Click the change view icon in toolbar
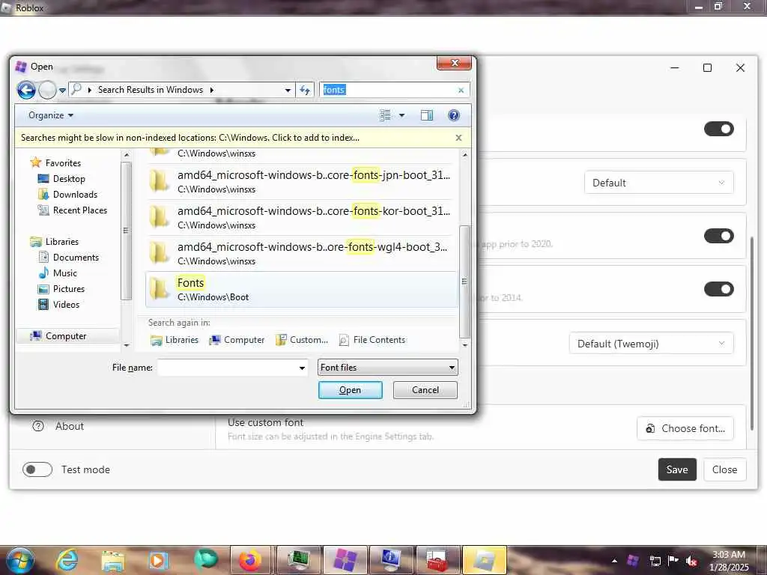Screen dimensions: 767x575 click(386, 115)
